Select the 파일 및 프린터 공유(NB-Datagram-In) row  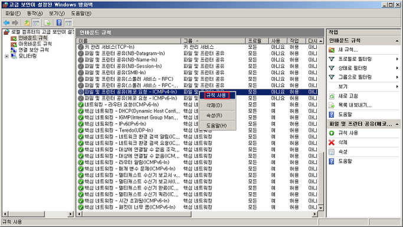click(197, 54)
